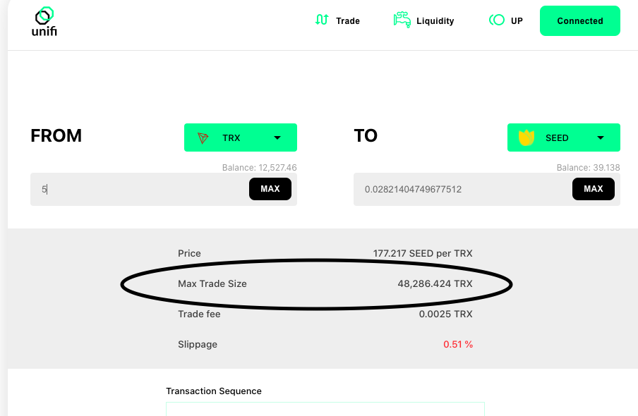Click the Max Trade Size value
Viewport: 638px width, 416px height.
pyautogui.click(x=435, y=284)
